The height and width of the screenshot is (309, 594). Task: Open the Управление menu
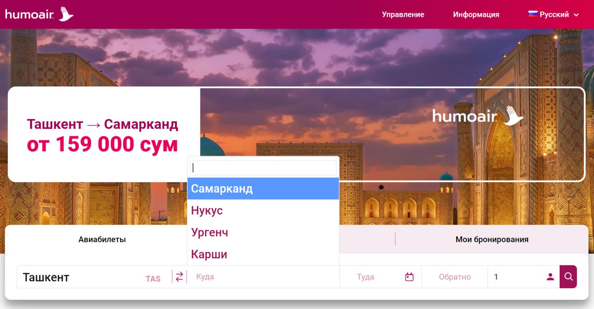click(403, 14)
